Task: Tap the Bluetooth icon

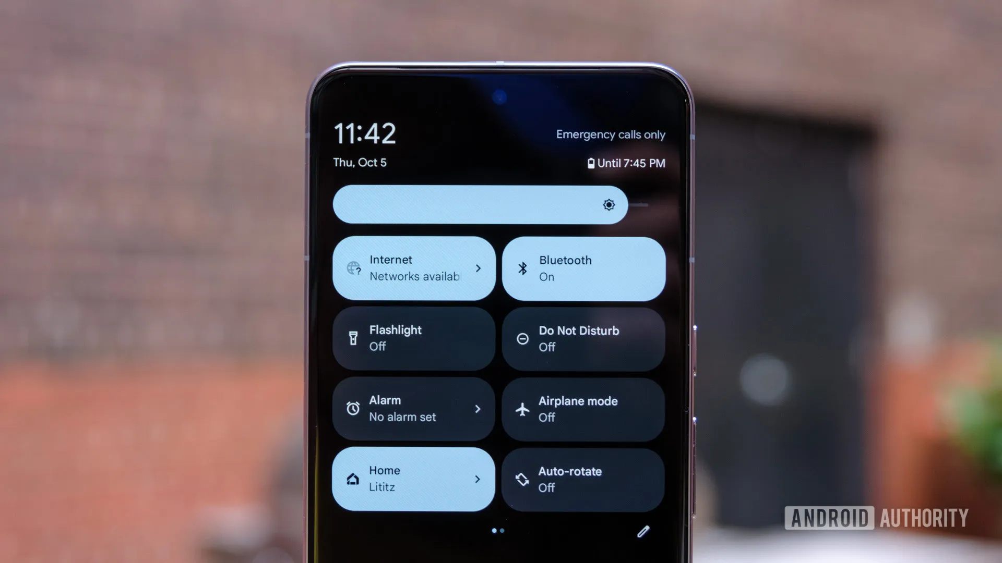Action: [x=523, y=268]
